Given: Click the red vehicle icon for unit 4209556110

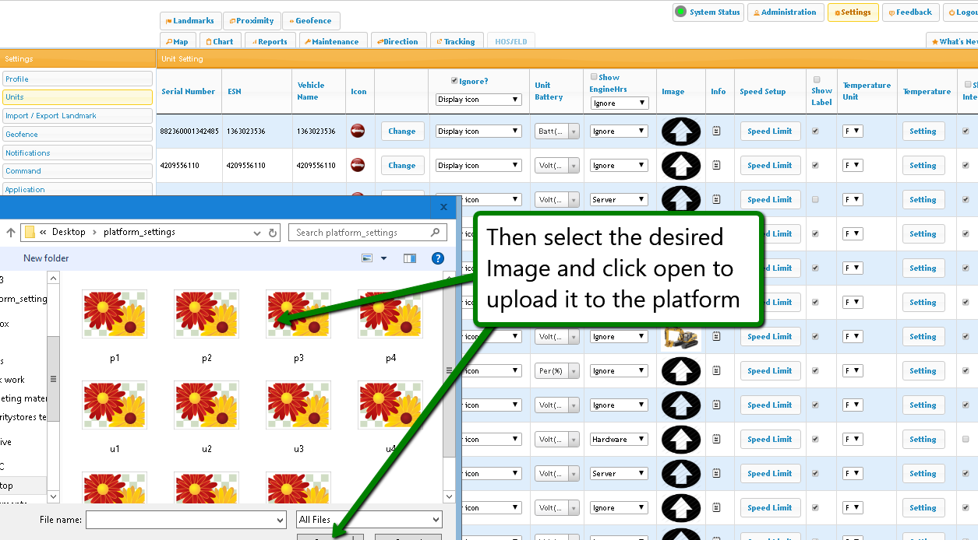Looking at the screenshot, I should (358, 165).
